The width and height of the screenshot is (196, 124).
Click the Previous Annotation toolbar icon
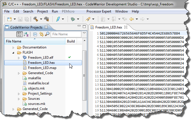114,19
